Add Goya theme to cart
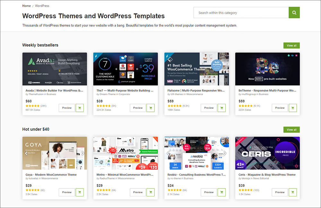The width and height of the screenshot is (321, 208). [80, 192]
